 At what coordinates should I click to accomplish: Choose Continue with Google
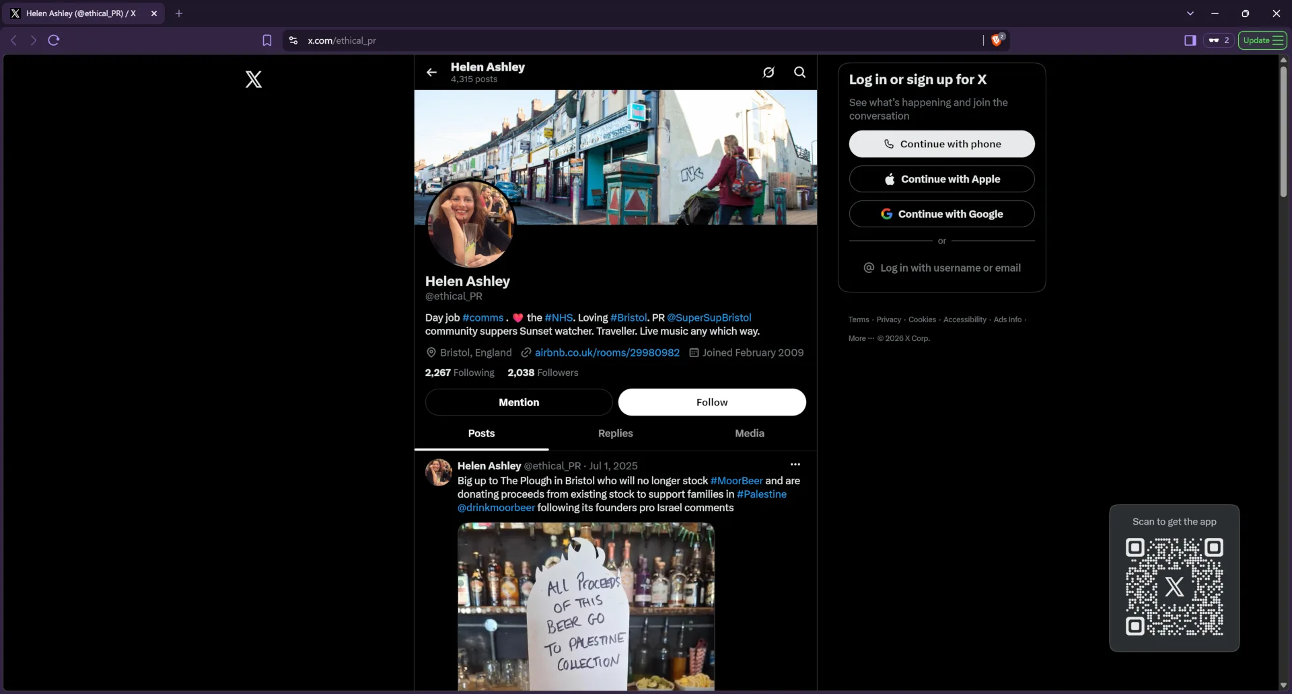coord(941,214)
